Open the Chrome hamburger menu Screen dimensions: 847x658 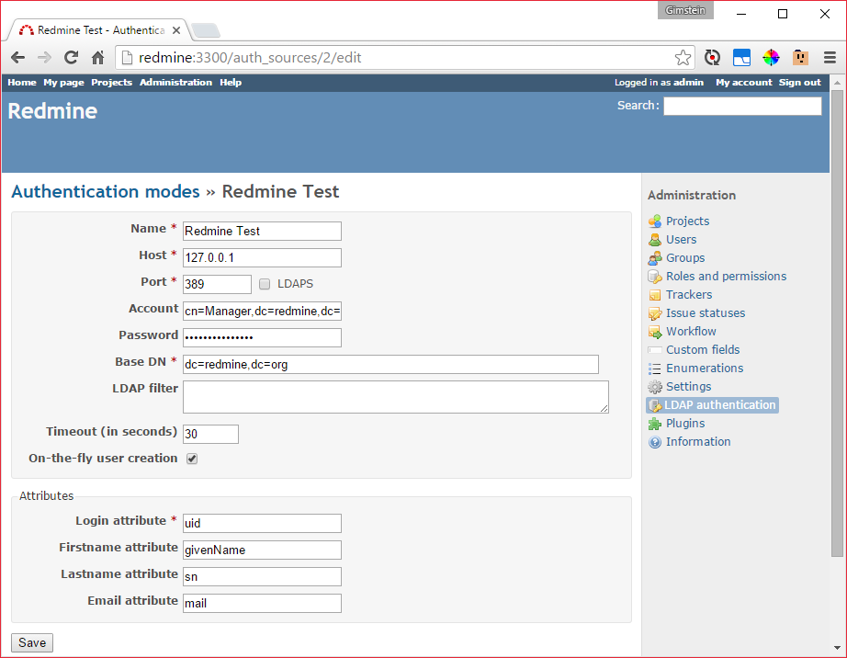[x=830, y=57]
